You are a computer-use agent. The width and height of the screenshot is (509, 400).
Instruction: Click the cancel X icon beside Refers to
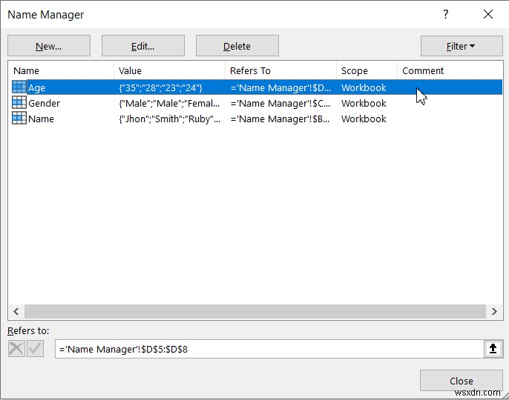16,349
